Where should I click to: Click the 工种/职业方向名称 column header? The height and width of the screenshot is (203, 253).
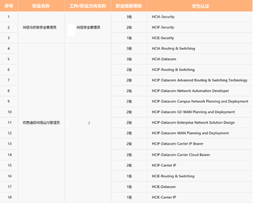pos(88,6)
